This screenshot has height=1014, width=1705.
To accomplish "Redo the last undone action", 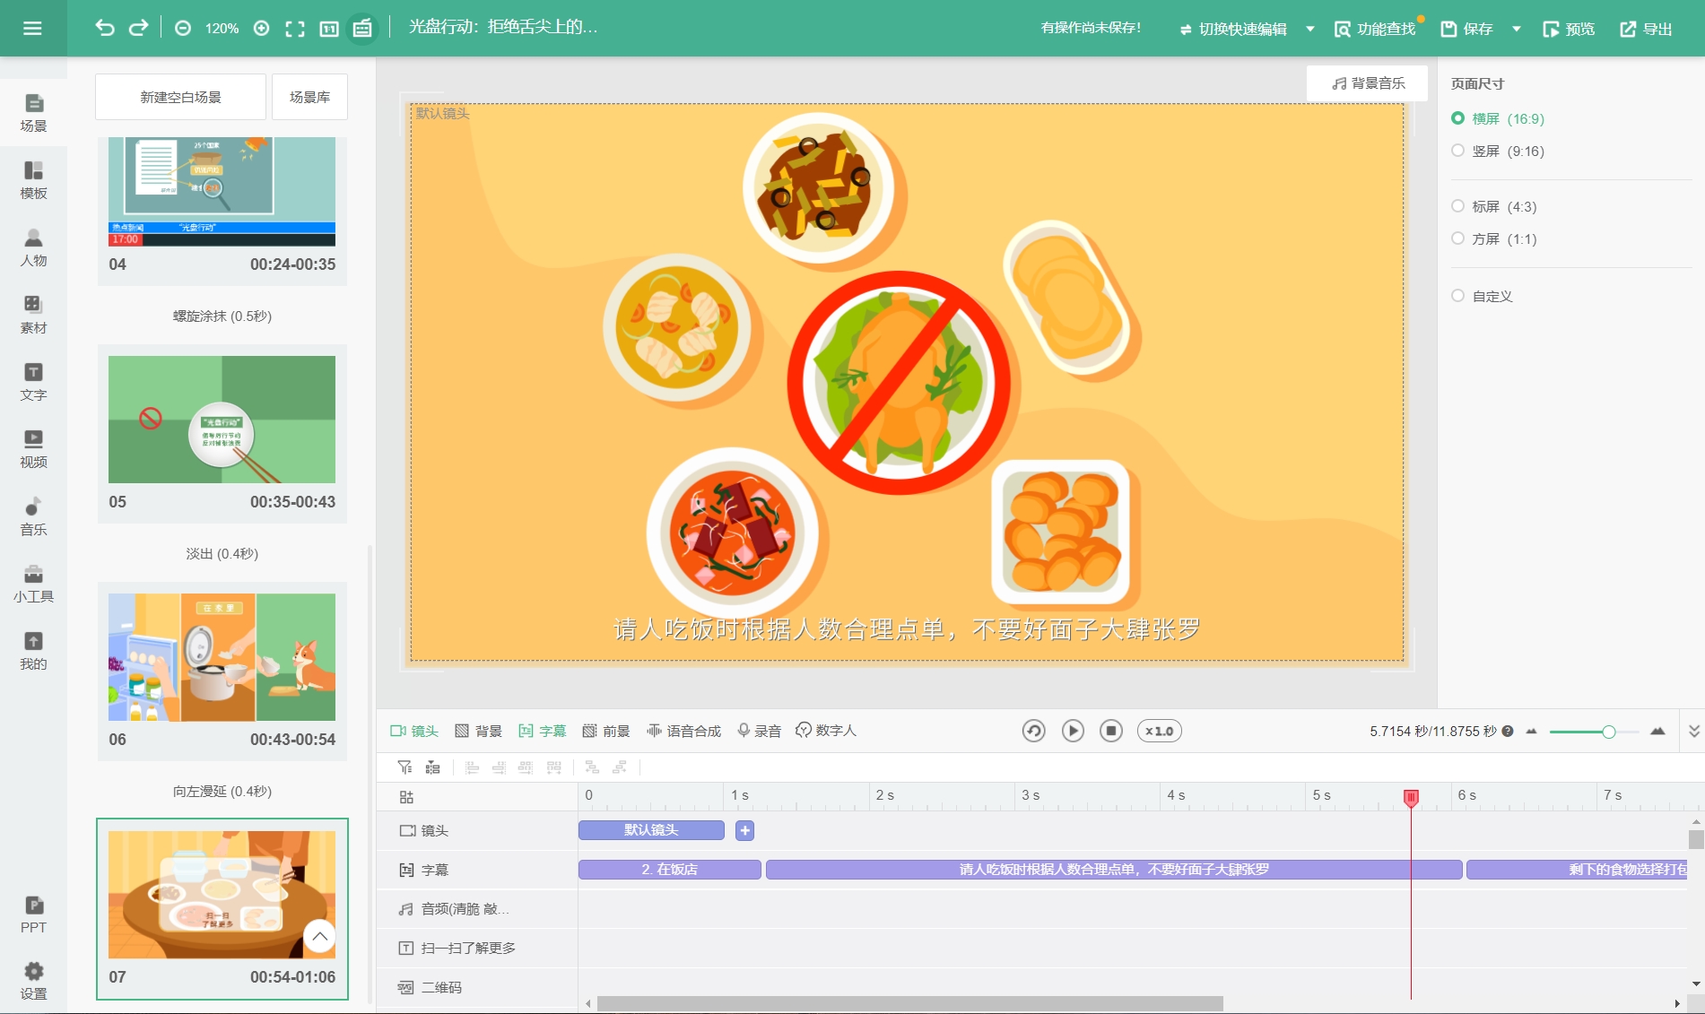I will point(138,28).
